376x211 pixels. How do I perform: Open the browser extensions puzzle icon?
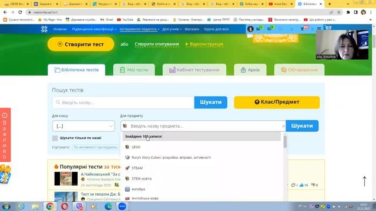[x=348, y=12]
